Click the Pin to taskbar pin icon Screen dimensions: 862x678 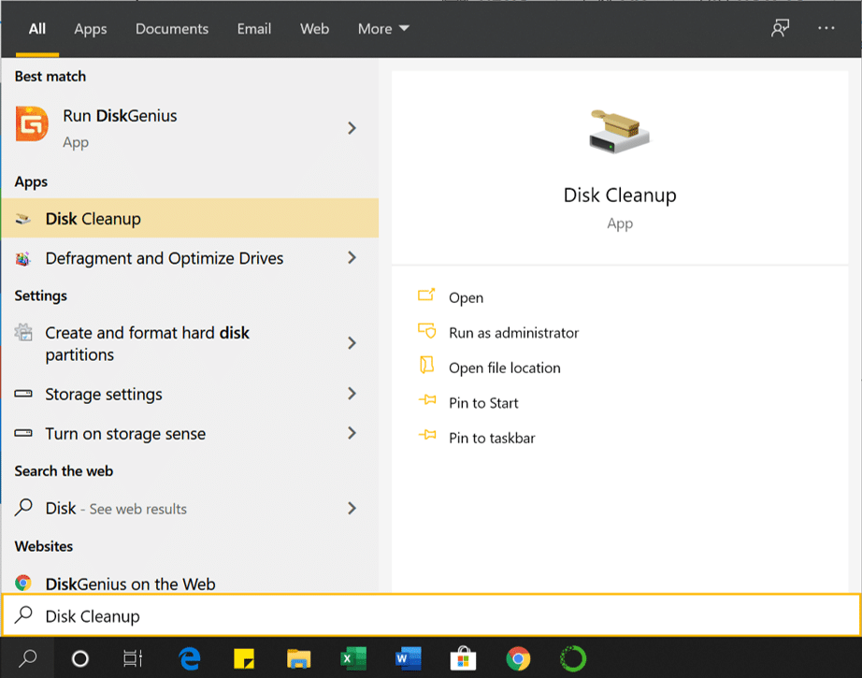pos(427,435)
